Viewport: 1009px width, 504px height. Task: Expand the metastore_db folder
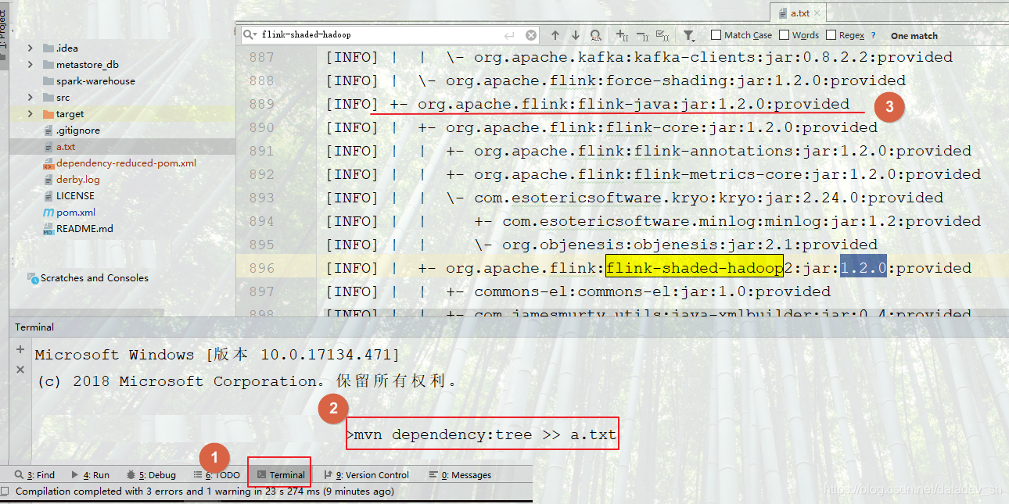click(x=30, y=64)
